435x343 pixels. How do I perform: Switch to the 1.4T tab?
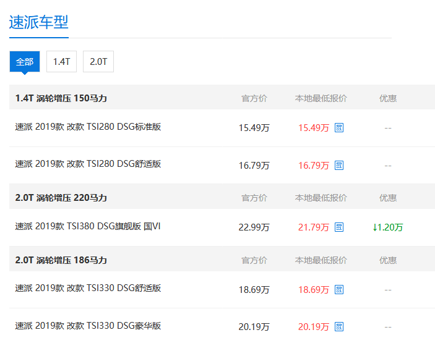(62, 62)
